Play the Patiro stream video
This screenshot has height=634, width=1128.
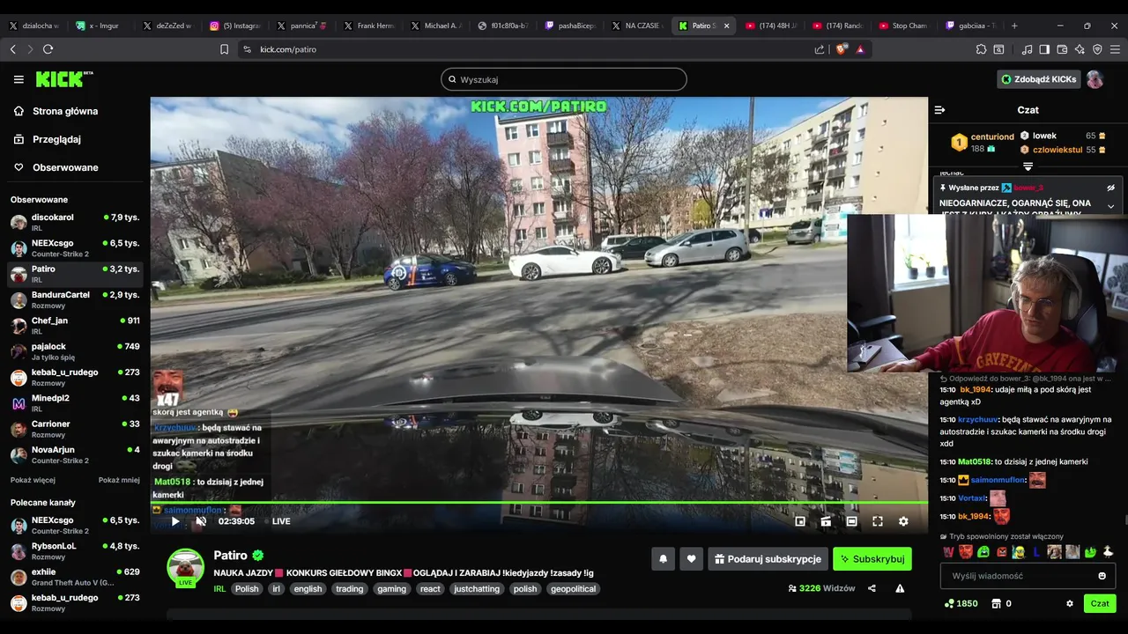click(174, 521)
